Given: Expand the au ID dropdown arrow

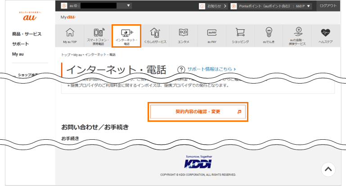Looking at the screenshot, I should pyautogui.click(x=128, y=5).
